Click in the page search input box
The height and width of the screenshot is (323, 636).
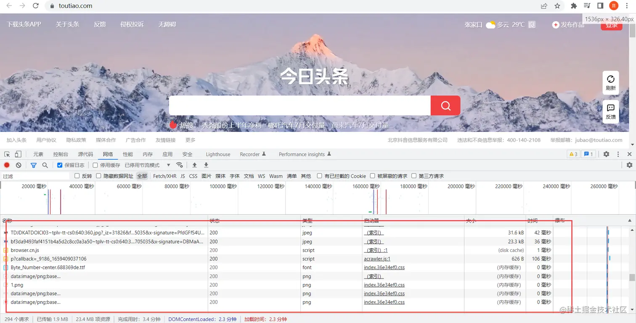(299, 105)
